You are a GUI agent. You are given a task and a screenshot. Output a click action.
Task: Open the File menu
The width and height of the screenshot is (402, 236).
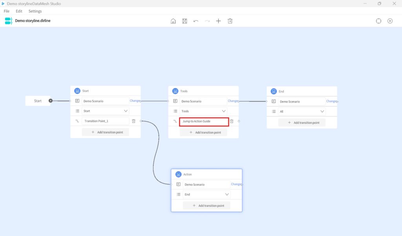7,11
